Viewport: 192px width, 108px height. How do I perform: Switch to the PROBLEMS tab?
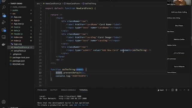coord(42,90)
